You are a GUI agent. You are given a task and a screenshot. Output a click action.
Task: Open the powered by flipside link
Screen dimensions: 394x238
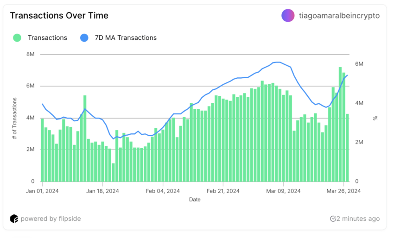click(51, 219)
